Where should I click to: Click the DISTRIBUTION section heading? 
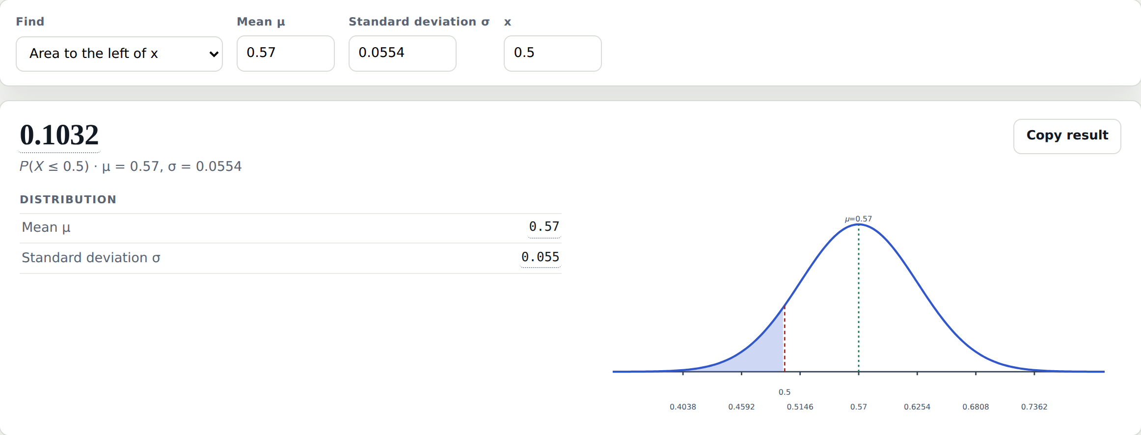point(68,199)
